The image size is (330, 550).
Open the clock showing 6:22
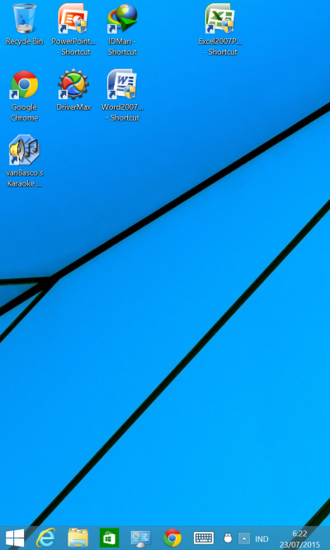point(299,533)
